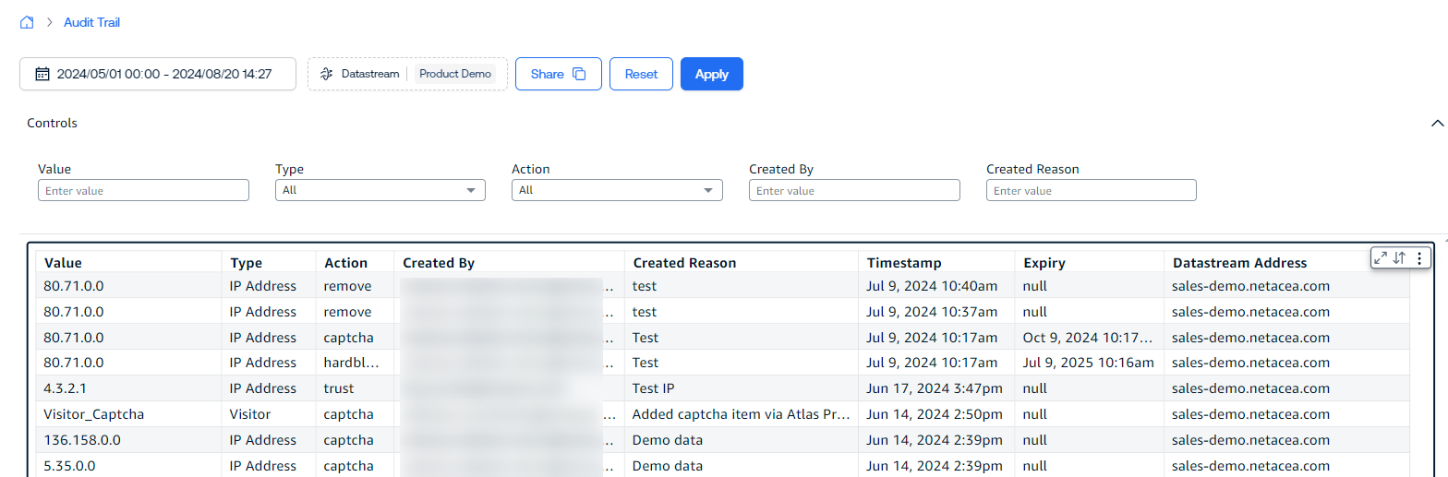The width and height of the screenshot is (1448, 477).
Task: Collapse the Controls section chevron
Action: [1436, 123]
